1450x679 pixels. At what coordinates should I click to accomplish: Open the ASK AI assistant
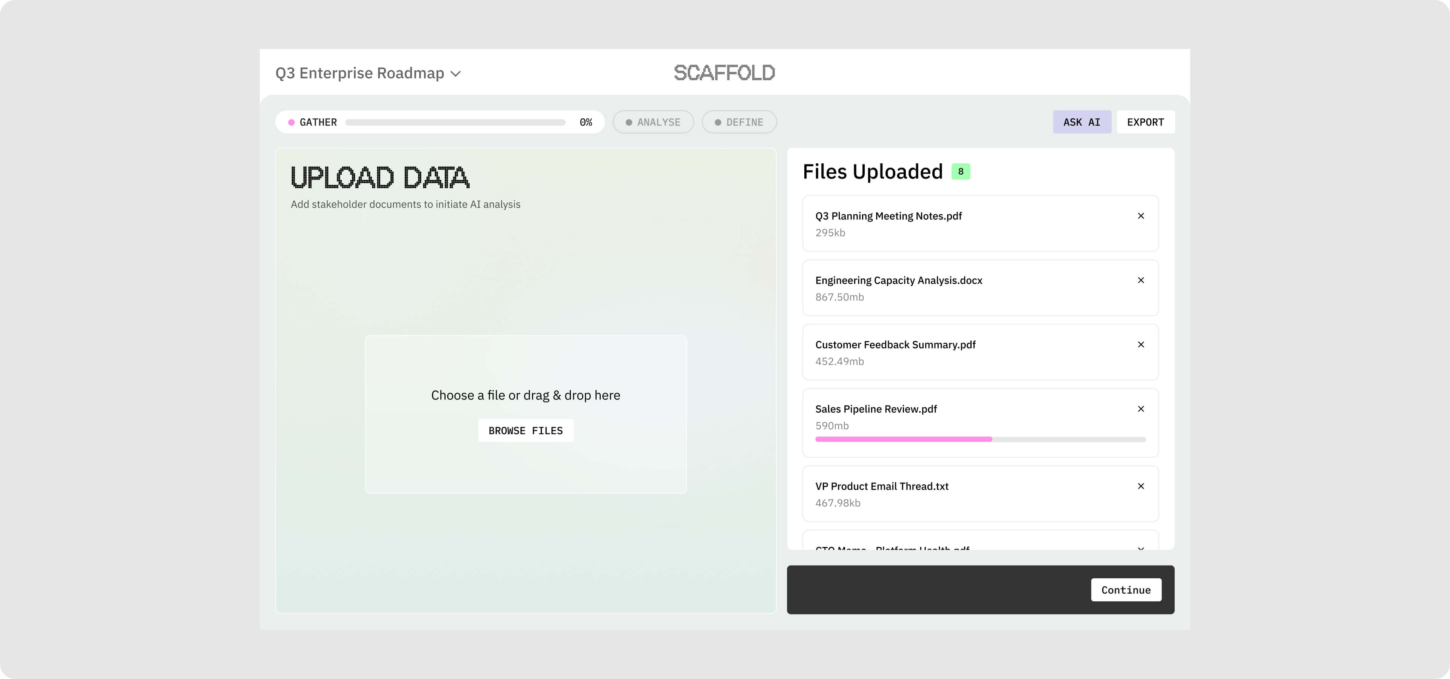coord(1081,122)
